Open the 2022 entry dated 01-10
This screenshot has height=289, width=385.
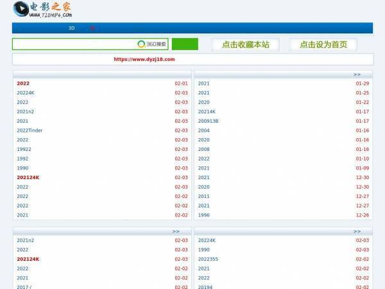click(204, 159)
